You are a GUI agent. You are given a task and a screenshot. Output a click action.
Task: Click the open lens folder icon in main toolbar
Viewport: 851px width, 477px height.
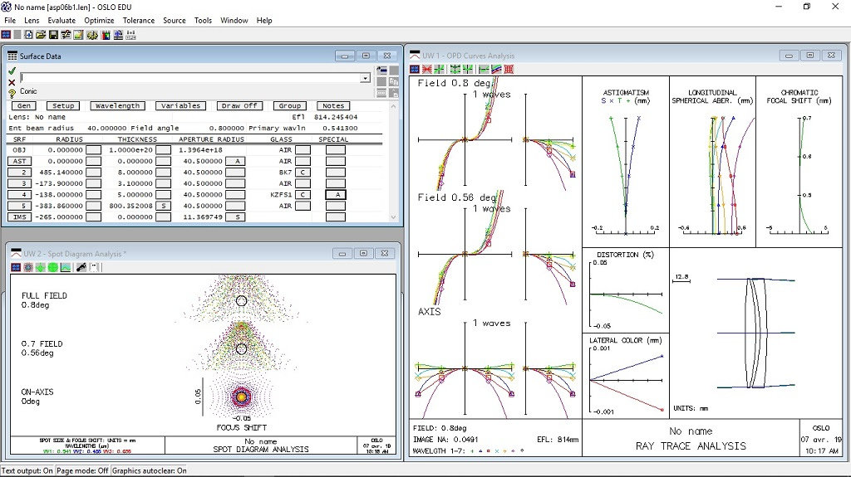tap(41, 35)
